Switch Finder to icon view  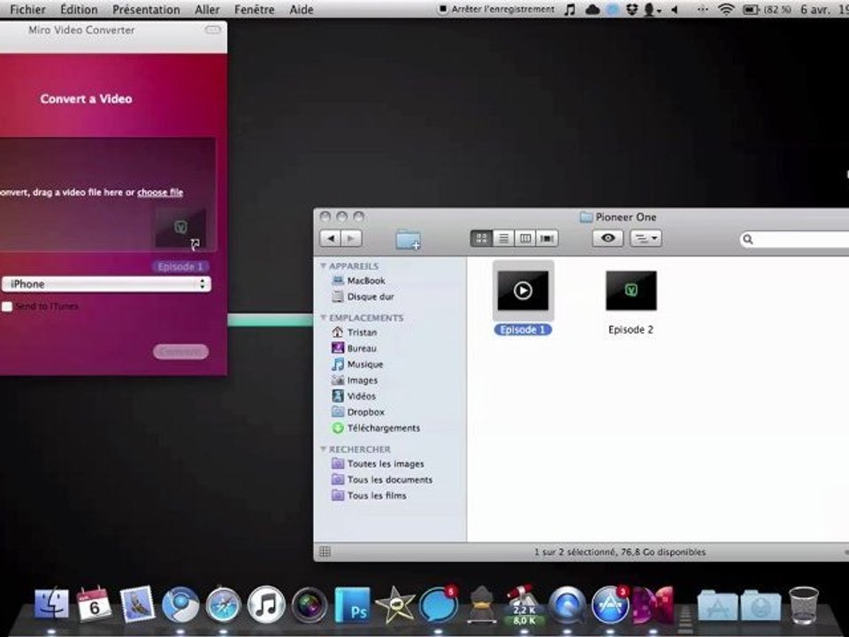pos(481,238)
